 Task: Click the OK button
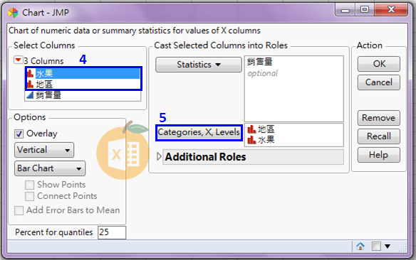pyautogui.click(x=379, y=64)
